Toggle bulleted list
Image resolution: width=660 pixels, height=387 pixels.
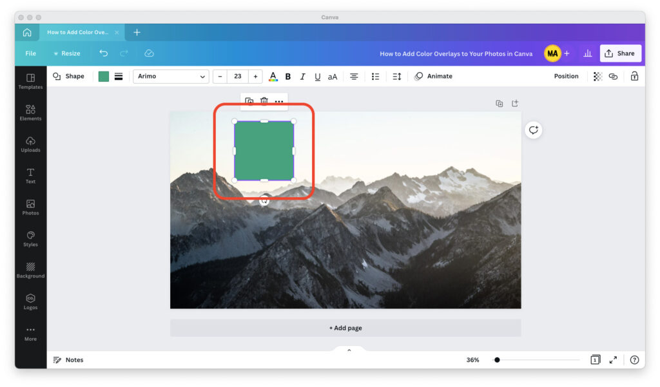pos(376,76)
